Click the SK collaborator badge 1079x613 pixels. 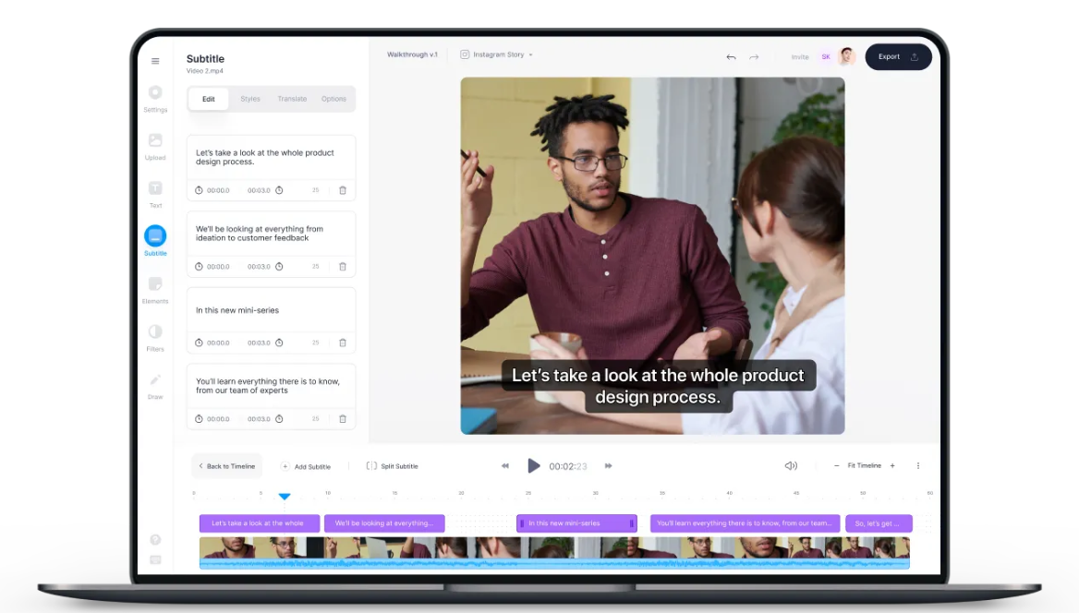826,57
